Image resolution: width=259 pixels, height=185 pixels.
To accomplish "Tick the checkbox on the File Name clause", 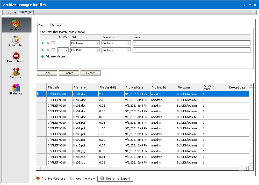I will tap(53, 43).
